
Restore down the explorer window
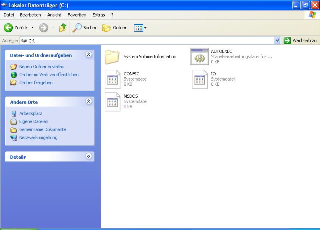click(x=305, y=5)
